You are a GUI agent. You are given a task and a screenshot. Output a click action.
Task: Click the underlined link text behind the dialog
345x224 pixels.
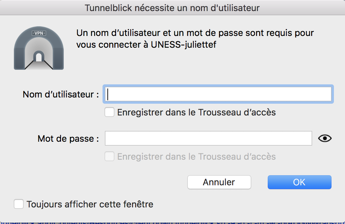[x=172, y=222]
